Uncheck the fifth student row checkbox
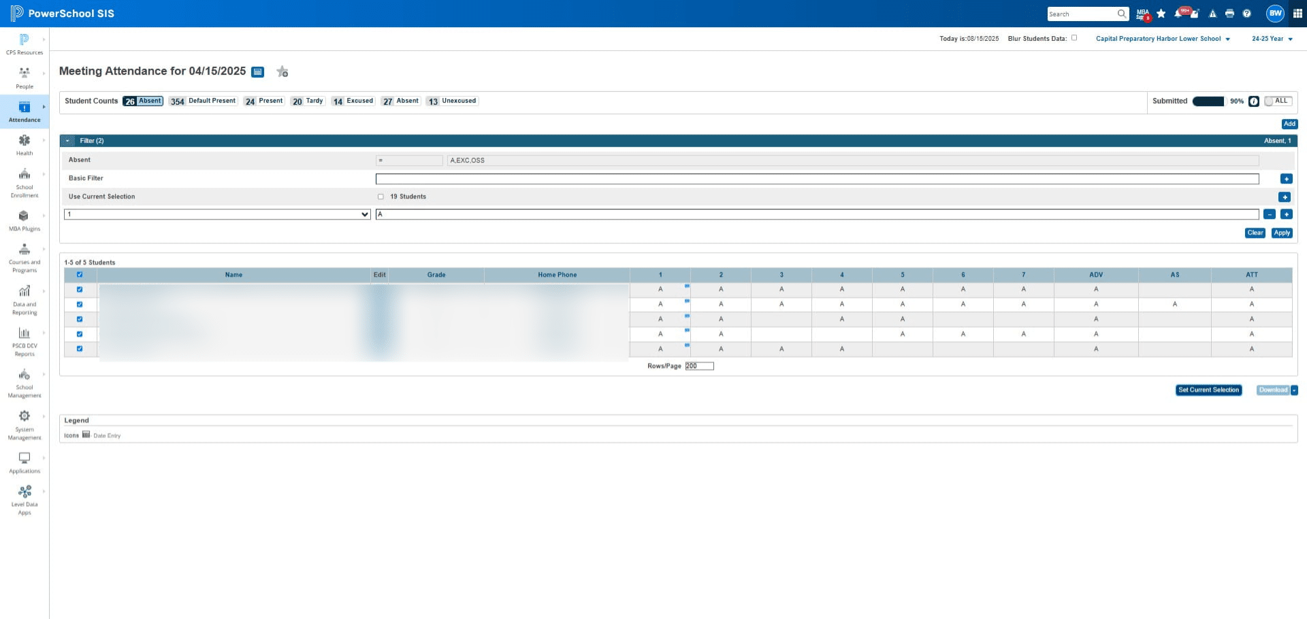The image size is (1307, 619). click(x=80, y=349)
